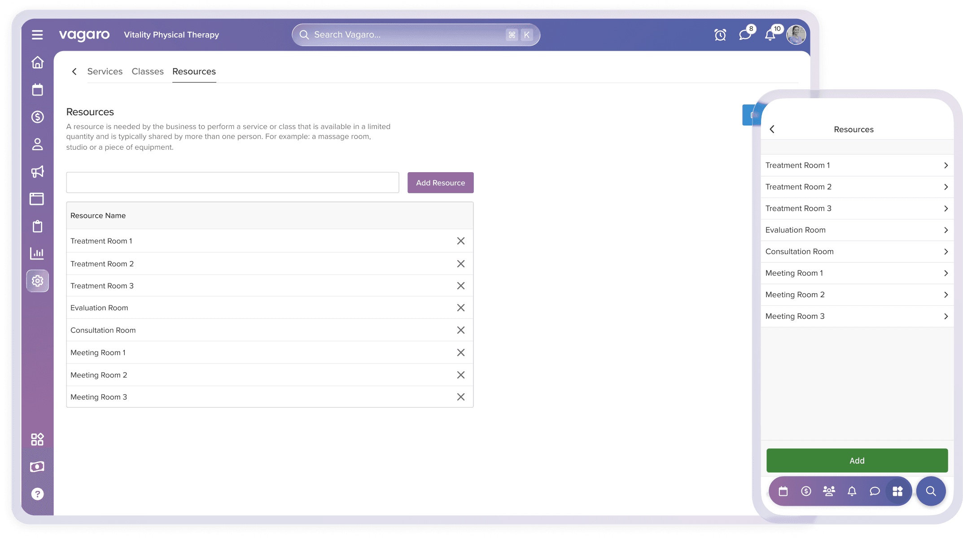Viewport: 963px width, 538px height.
Task: Tap the green Add button
Action: point(857,460)
